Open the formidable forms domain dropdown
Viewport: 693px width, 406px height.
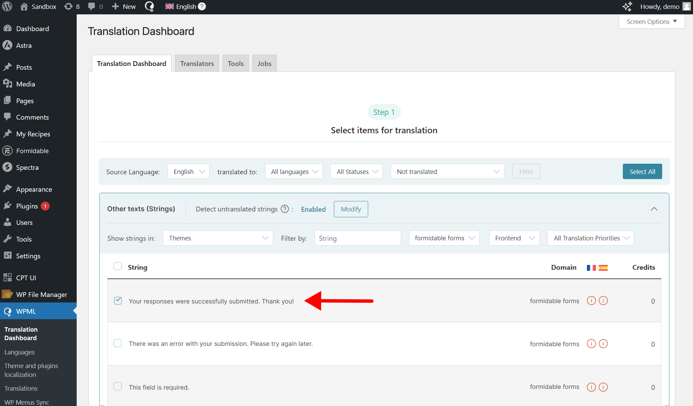[444, 238]
